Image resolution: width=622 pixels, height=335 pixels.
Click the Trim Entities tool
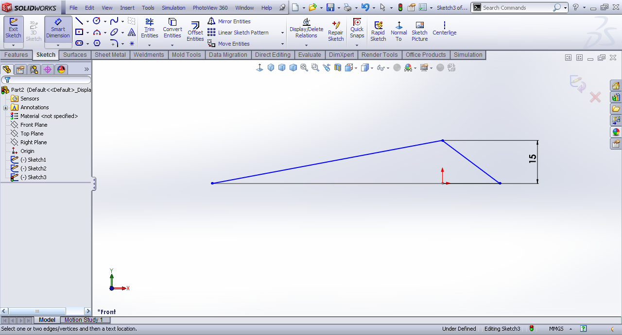click(149, 28)
